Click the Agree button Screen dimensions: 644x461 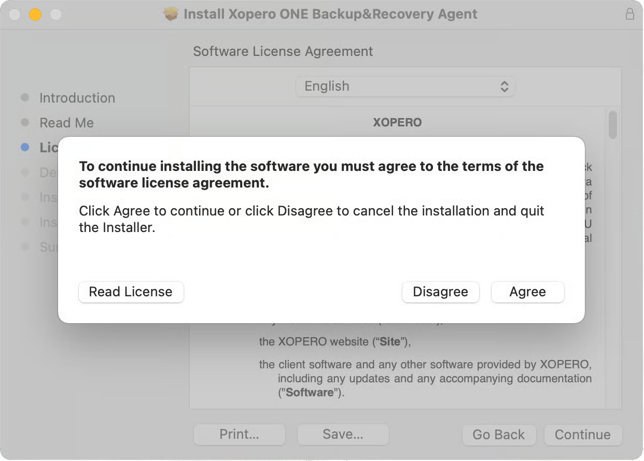[x=527, y=292]
